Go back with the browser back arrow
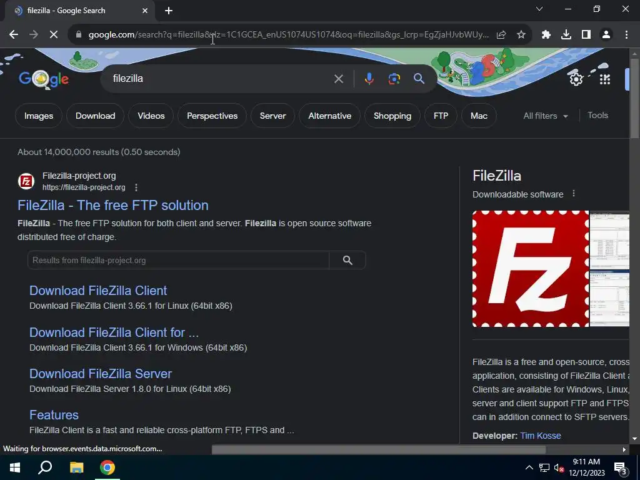Viewport: 640px width, 480px height. point(14,35)
